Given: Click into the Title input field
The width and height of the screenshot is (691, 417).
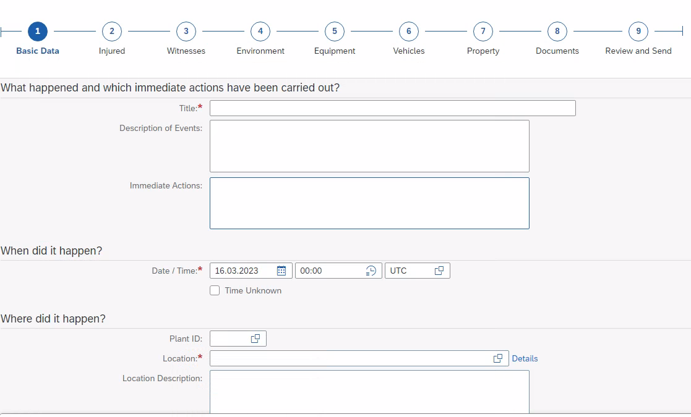Looking at the screenshot, I should (x=392, y=108).
